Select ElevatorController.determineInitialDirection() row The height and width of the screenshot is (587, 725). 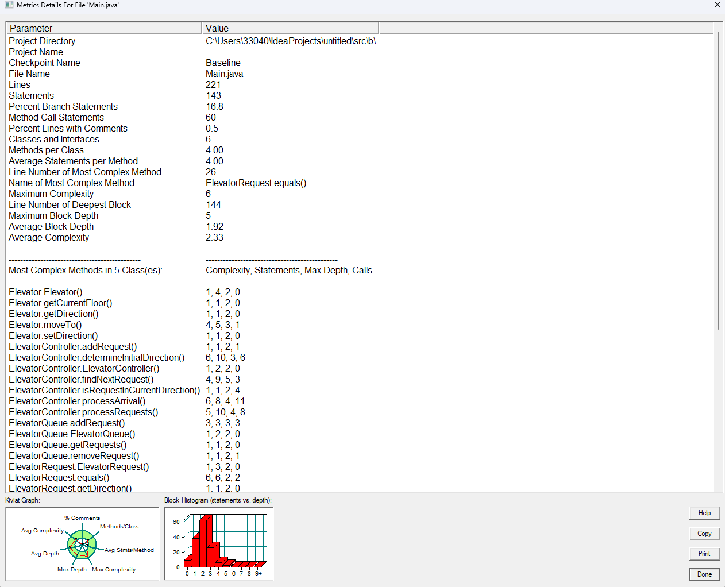pos(192,358)
